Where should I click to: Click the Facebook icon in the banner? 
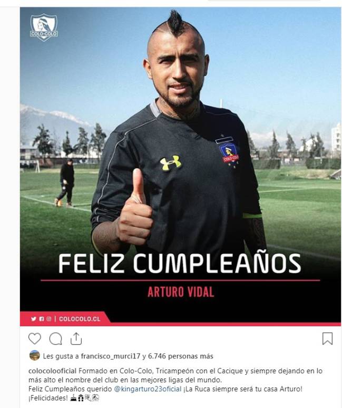pyautogui.click(x=41, y=319)
